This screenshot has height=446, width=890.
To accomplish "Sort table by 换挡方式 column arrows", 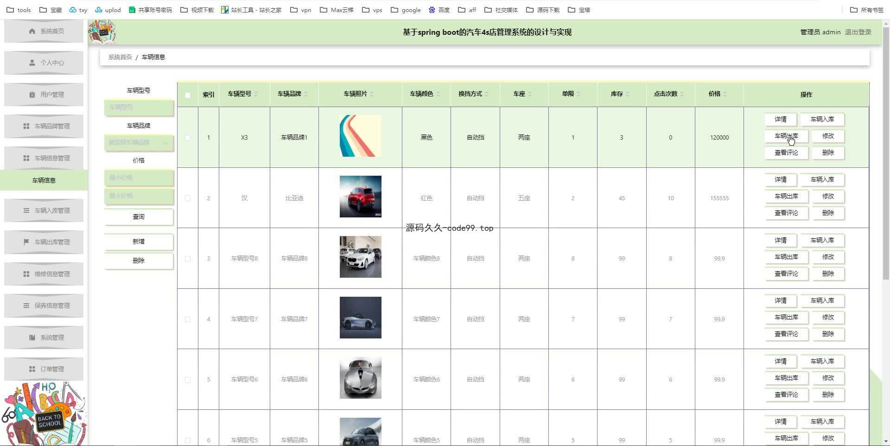I will tap(487, 94).
